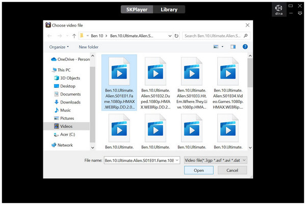Expand the Organize dropdown menu
Screen dimensions: 306x205
pos(59,47)
